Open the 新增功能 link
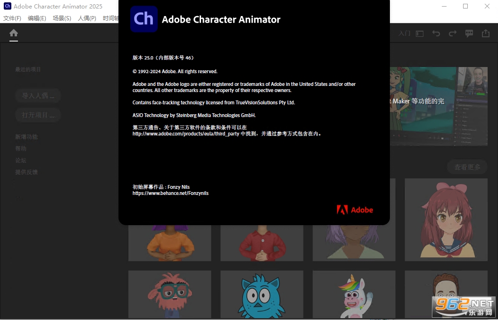This screenshot has width=498, height=320. click(26, 137)
